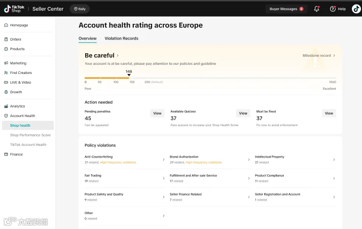Click the Homepage house icon

[x=6, y=25]
